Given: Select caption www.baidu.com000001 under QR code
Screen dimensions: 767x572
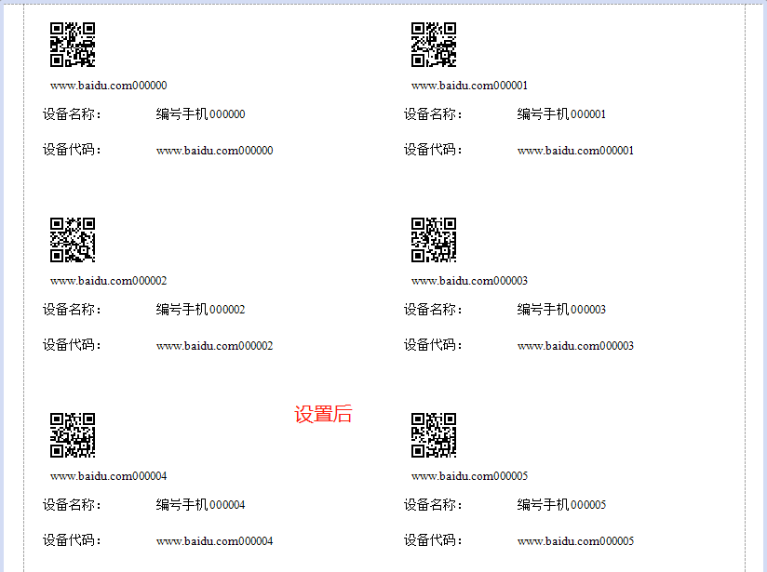Looking at the screenshot, I should point(469,86).
